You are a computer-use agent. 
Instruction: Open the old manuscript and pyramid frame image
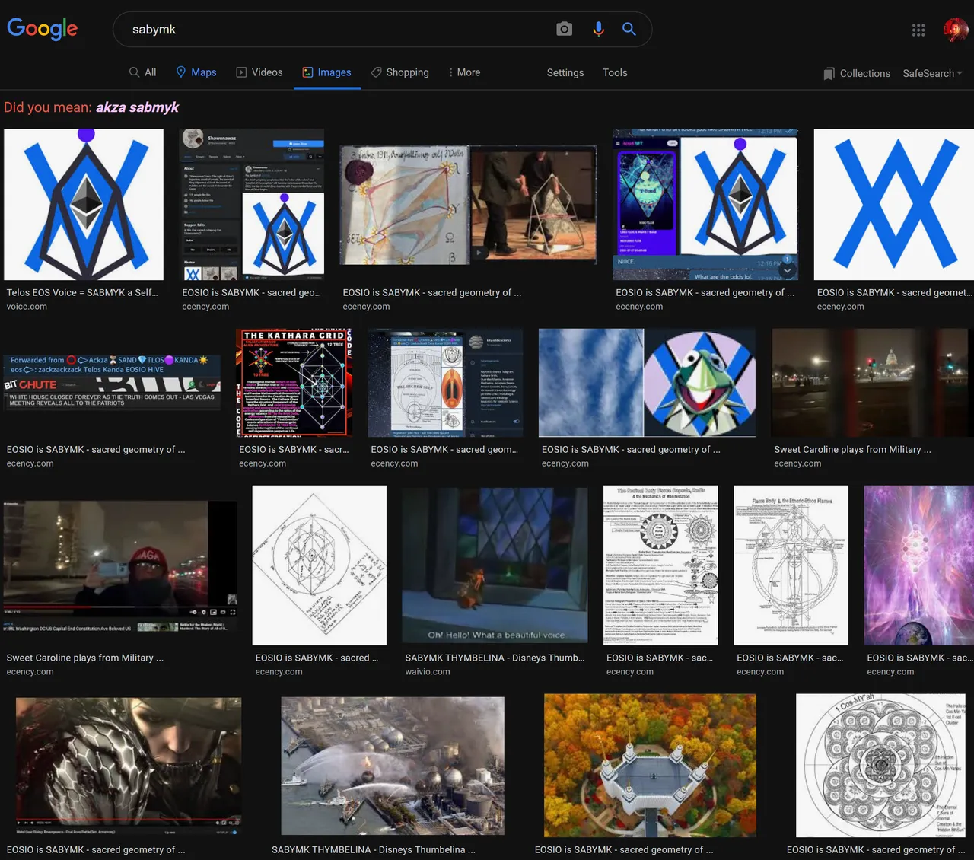(469, 205)
